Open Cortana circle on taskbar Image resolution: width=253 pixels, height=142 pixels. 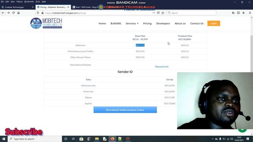point(66,139)
